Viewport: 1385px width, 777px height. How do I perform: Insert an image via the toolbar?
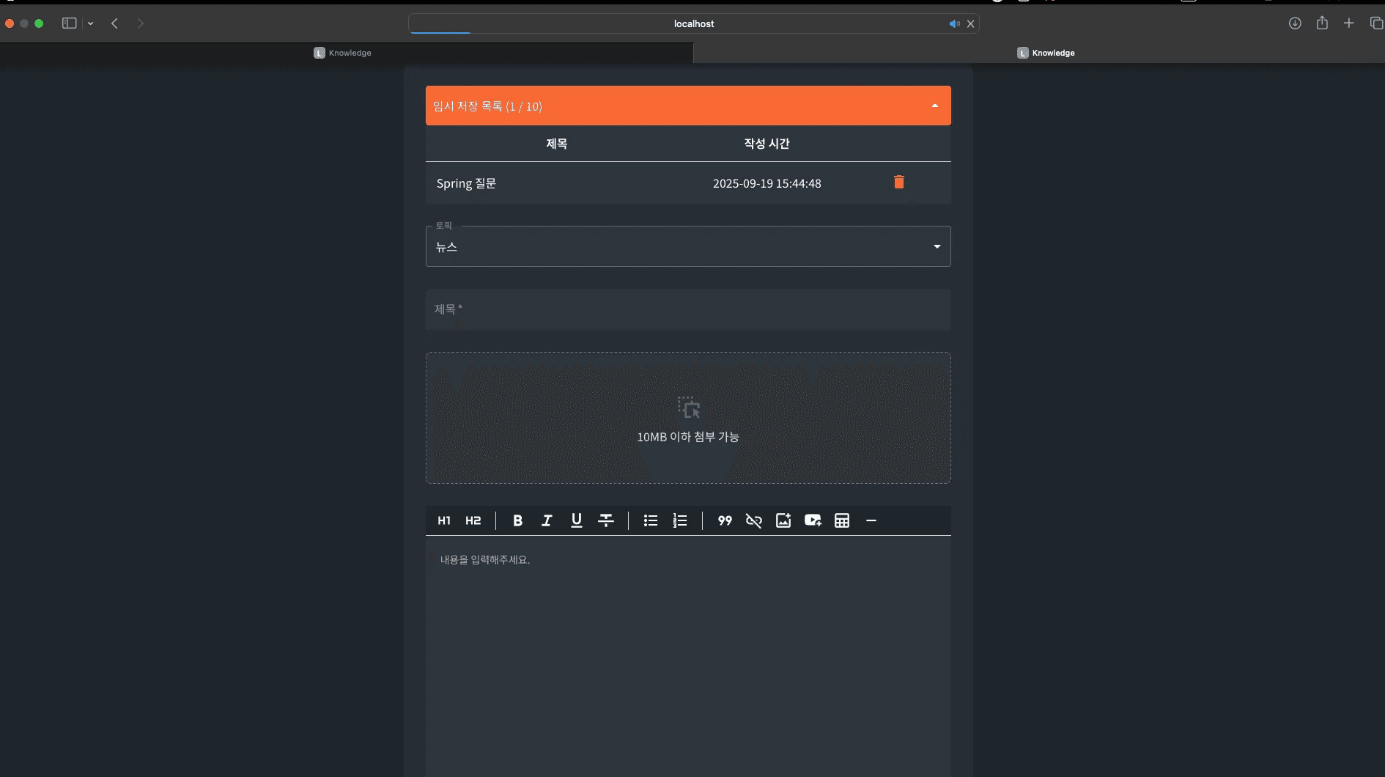783,520
